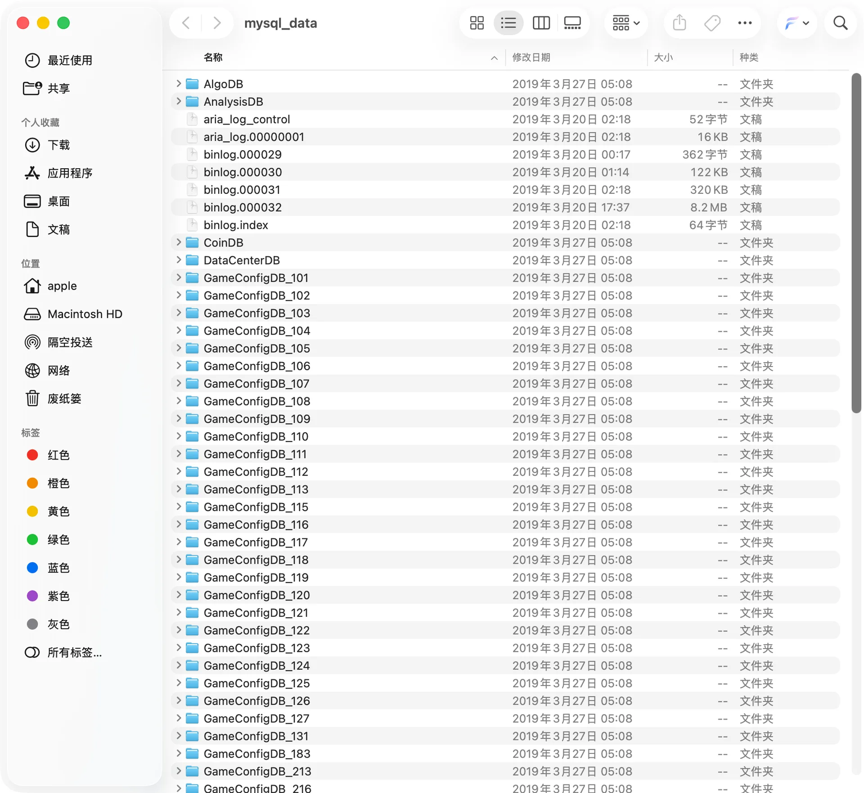Select the 红色 tag
864x793 pixels.
[48, 455]
